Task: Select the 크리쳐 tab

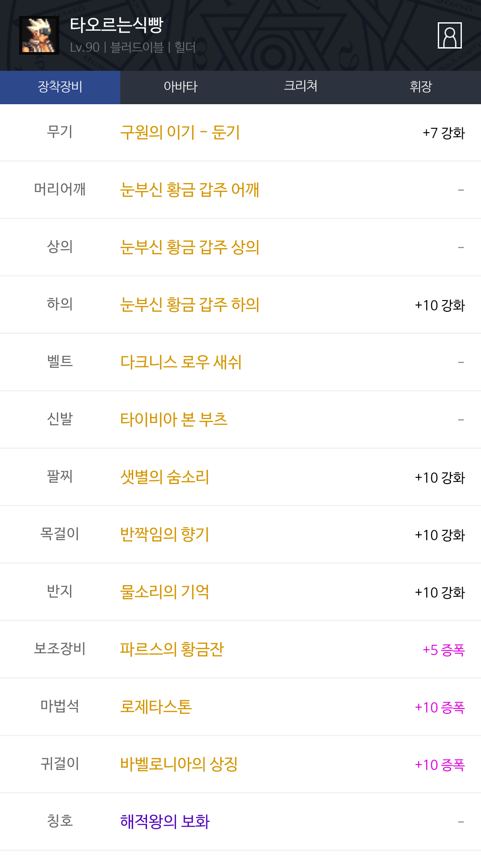Action: tap(301, 87)
